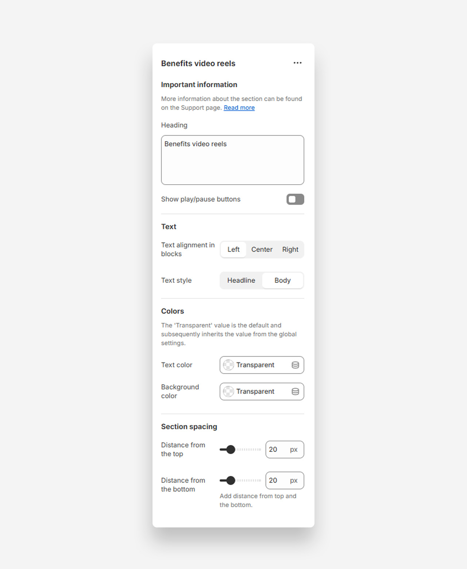Viewport: 467px width, 569px height.
Task: Click the Background color transparent swatch
Action: [x=228, y=391]
